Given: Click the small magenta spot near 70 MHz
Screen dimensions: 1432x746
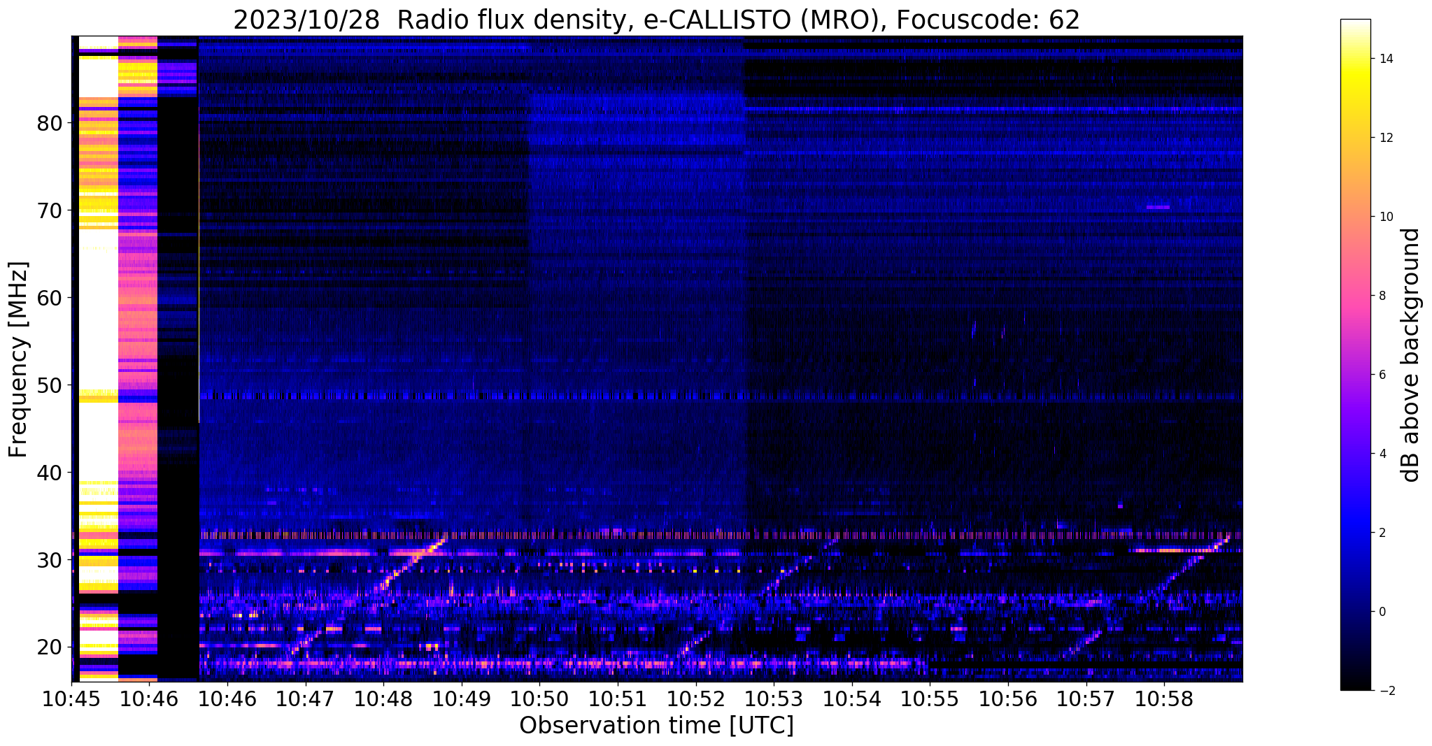Looking at the screenshot, I should 1158,207.
